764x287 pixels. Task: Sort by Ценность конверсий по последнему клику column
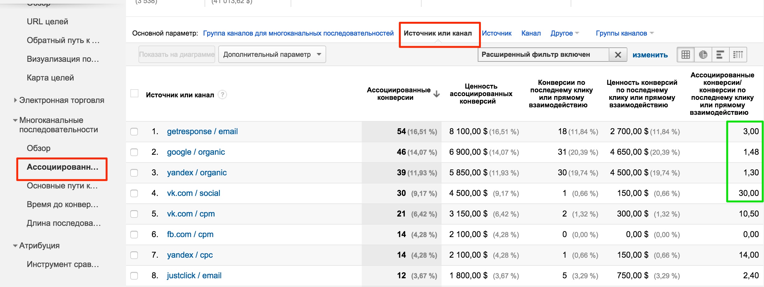[642, 94]
